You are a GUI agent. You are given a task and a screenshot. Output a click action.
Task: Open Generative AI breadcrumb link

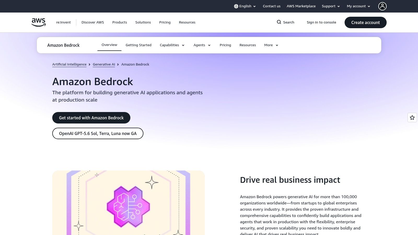[x=104, y=64]
